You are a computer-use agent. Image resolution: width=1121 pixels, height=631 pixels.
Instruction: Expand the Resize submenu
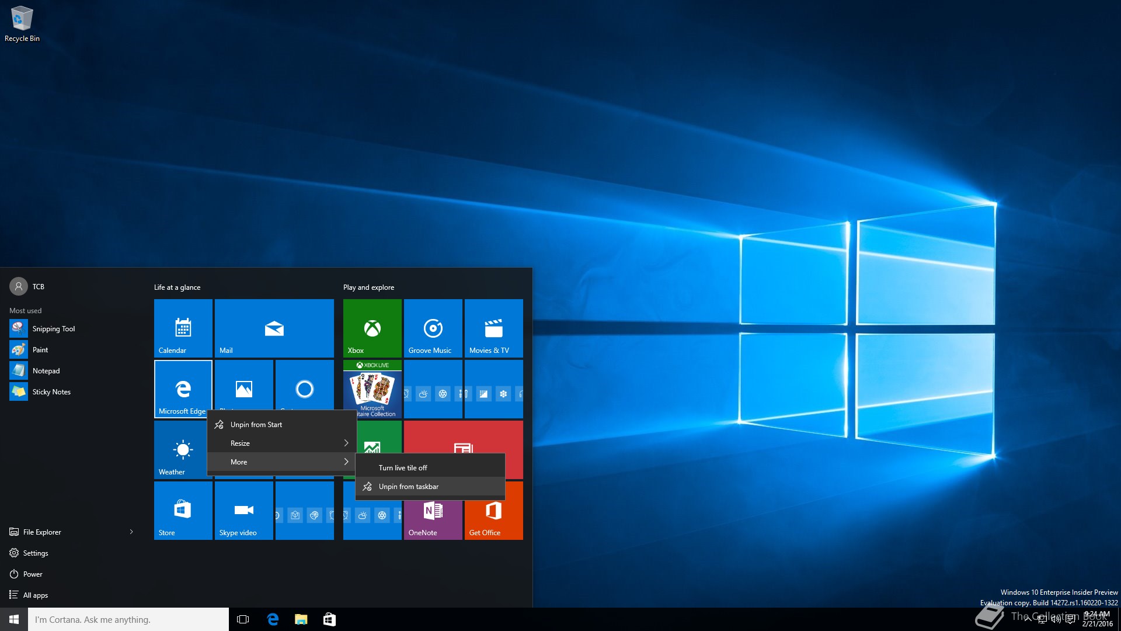click(281, 443)
